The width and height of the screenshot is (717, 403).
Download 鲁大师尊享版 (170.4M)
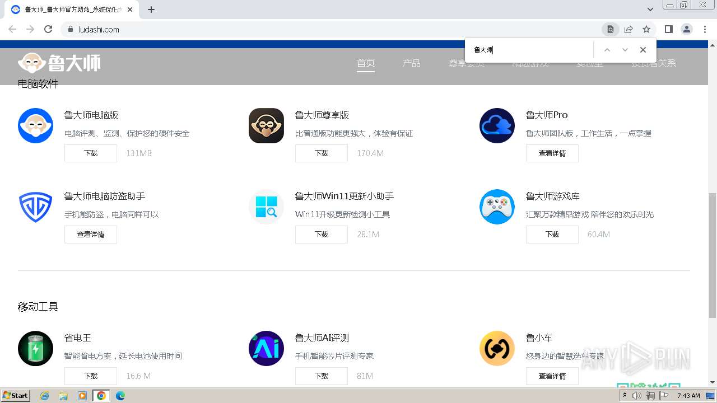coord(322,153)
